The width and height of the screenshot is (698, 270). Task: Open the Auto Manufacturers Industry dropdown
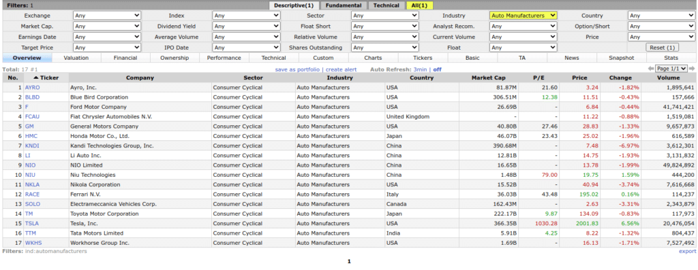[x=523, y=15]
